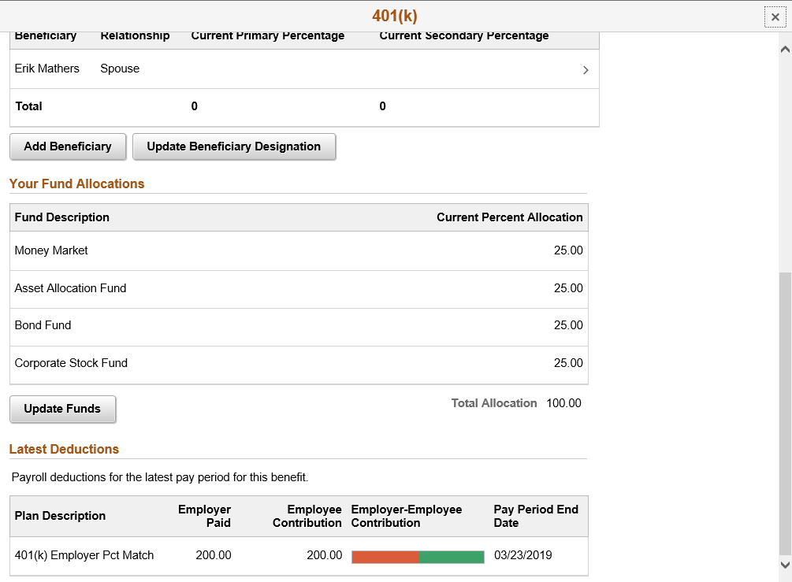Click the primary percentage total 0
Image resolution: width=792 pixels, height=582 pixels.
coord(195,106)
